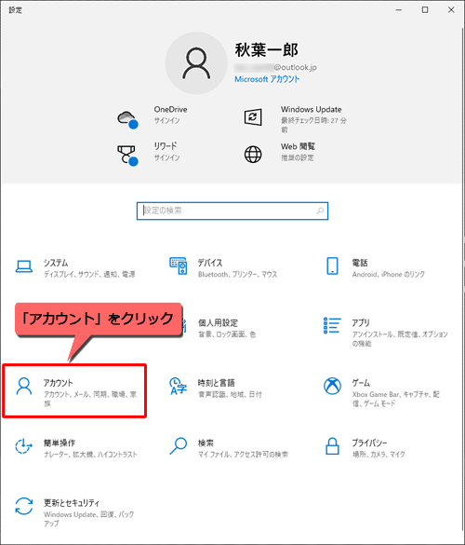Click the 更新とセキュリティ sync arrows icon
The height and width of the screenshot is (545, 465).
tap(24, 506)
